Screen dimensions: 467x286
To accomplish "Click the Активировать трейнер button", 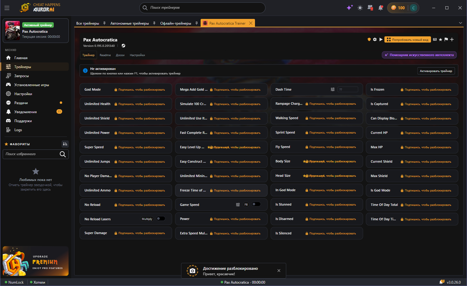I will (436, 71).
